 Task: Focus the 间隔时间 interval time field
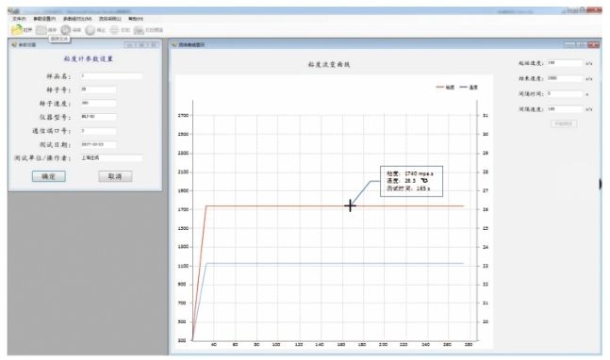pos(565,93)
